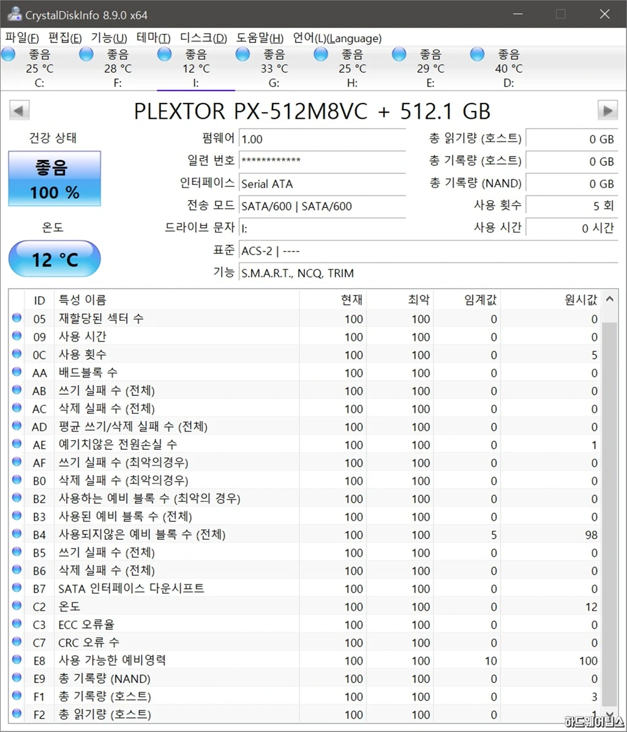The width and height of the screenshot is (627, 732).
Task: Click the 사용 횟수 5 회 value
Action: click(572, 206)
